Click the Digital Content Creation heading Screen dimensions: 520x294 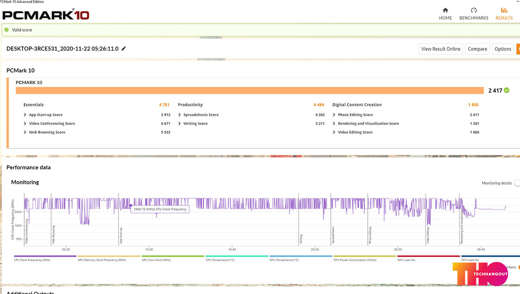[357, 105]
